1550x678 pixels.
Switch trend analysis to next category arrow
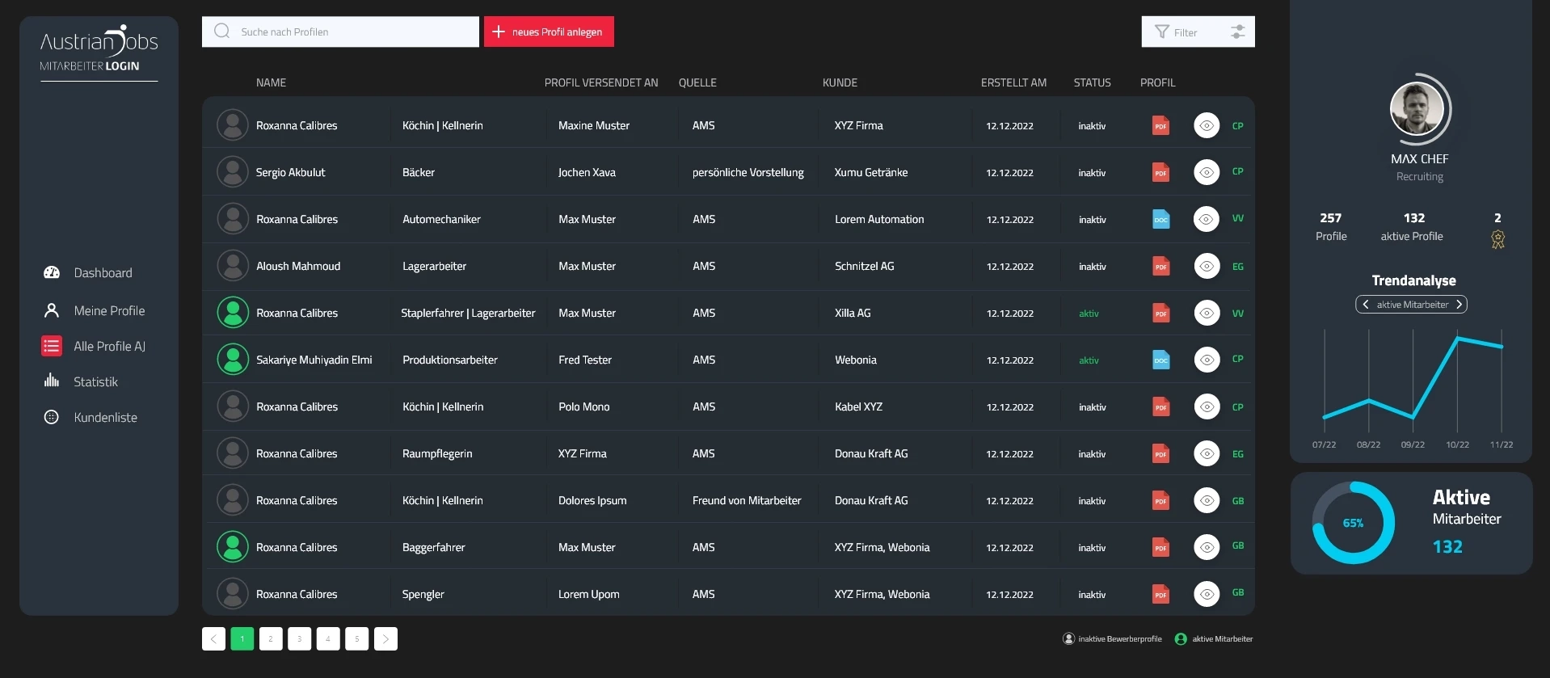[1459, 305]
